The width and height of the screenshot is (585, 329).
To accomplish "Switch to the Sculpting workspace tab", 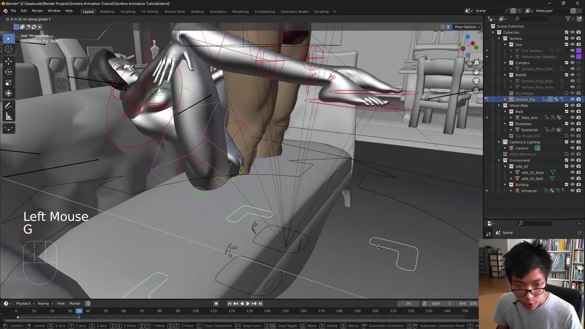I will (128, 11).
